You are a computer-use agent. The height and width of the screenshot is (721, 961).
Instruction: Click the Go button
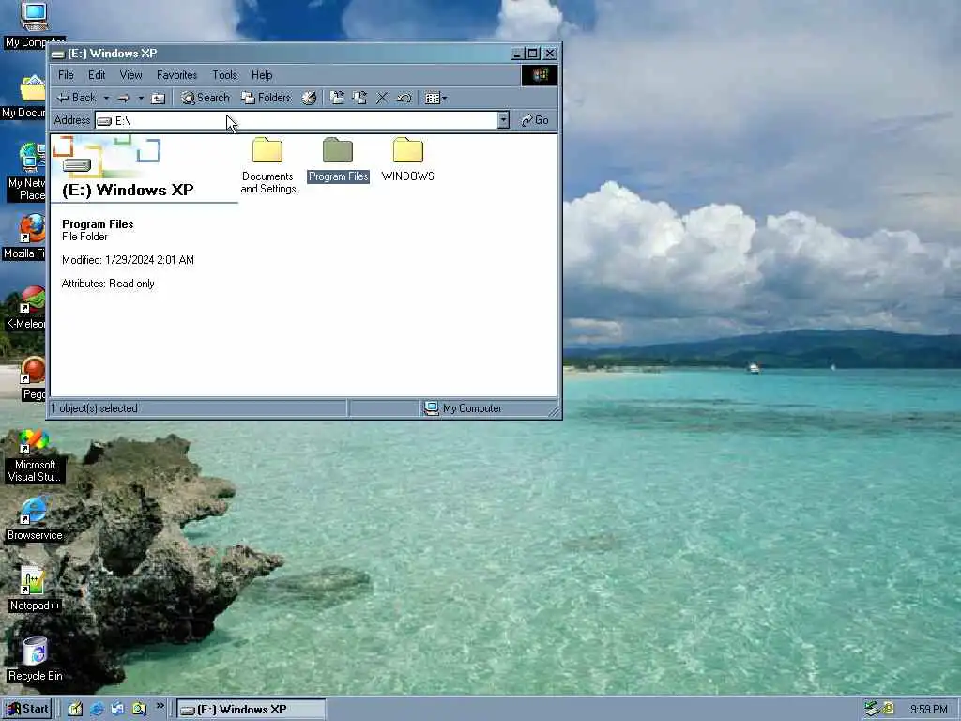535,120
